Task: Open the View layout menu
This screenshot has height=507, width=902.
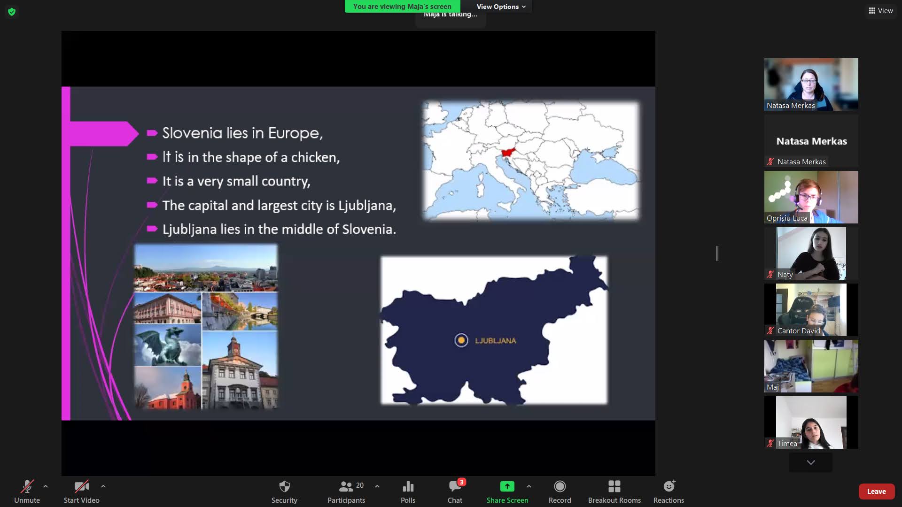Action: pos(880,10)
